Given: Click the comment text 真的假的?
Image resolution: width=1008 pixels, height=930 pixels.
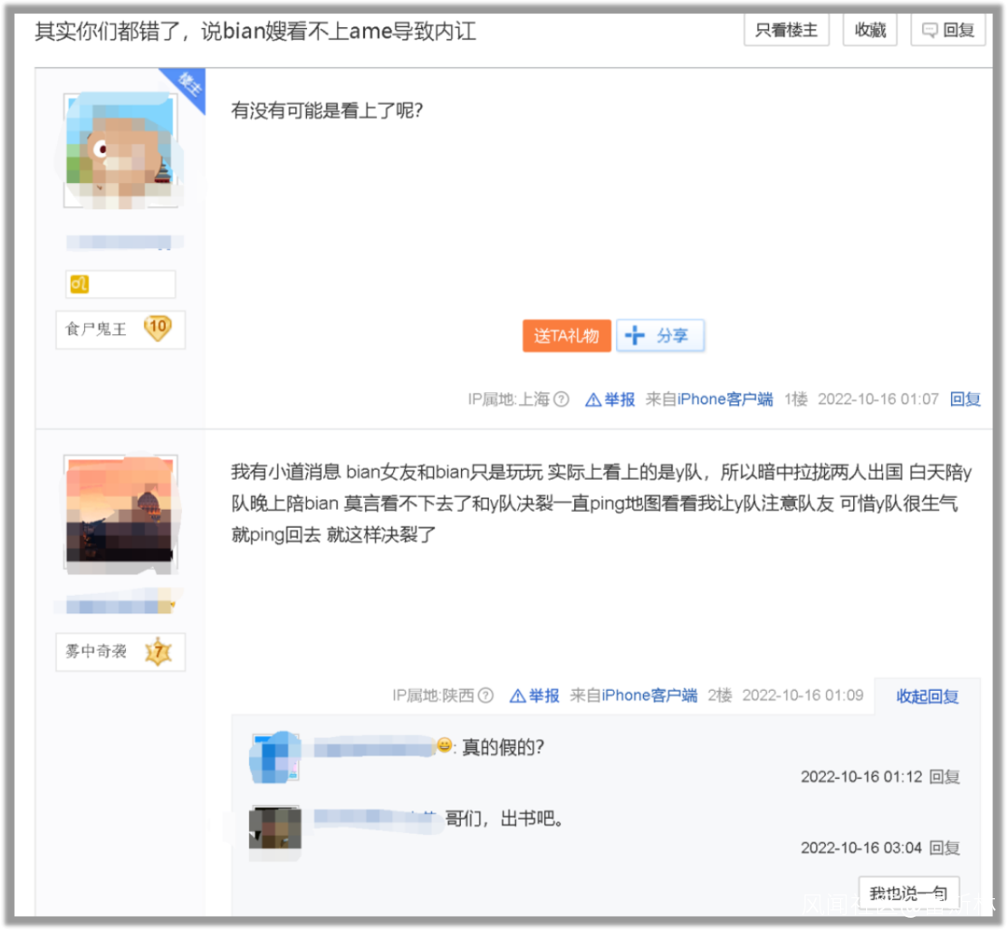Looking at the screenshot, I should 503,747.
